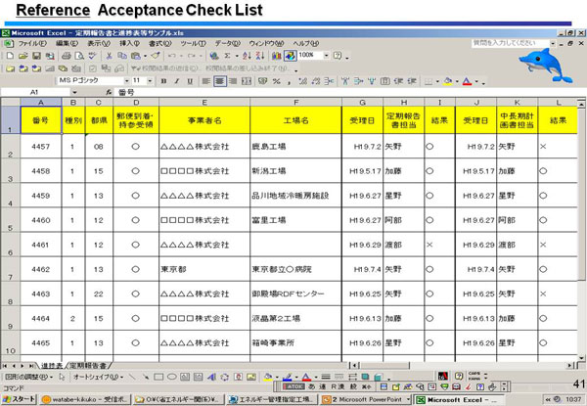Open Print Preview from the toolbar
Viewport: 587px width, 406px height.
point(79,56)
